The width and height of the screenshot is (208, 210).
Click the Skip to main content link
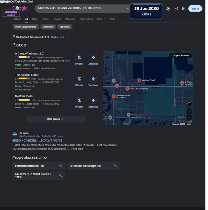coord(11,13)
